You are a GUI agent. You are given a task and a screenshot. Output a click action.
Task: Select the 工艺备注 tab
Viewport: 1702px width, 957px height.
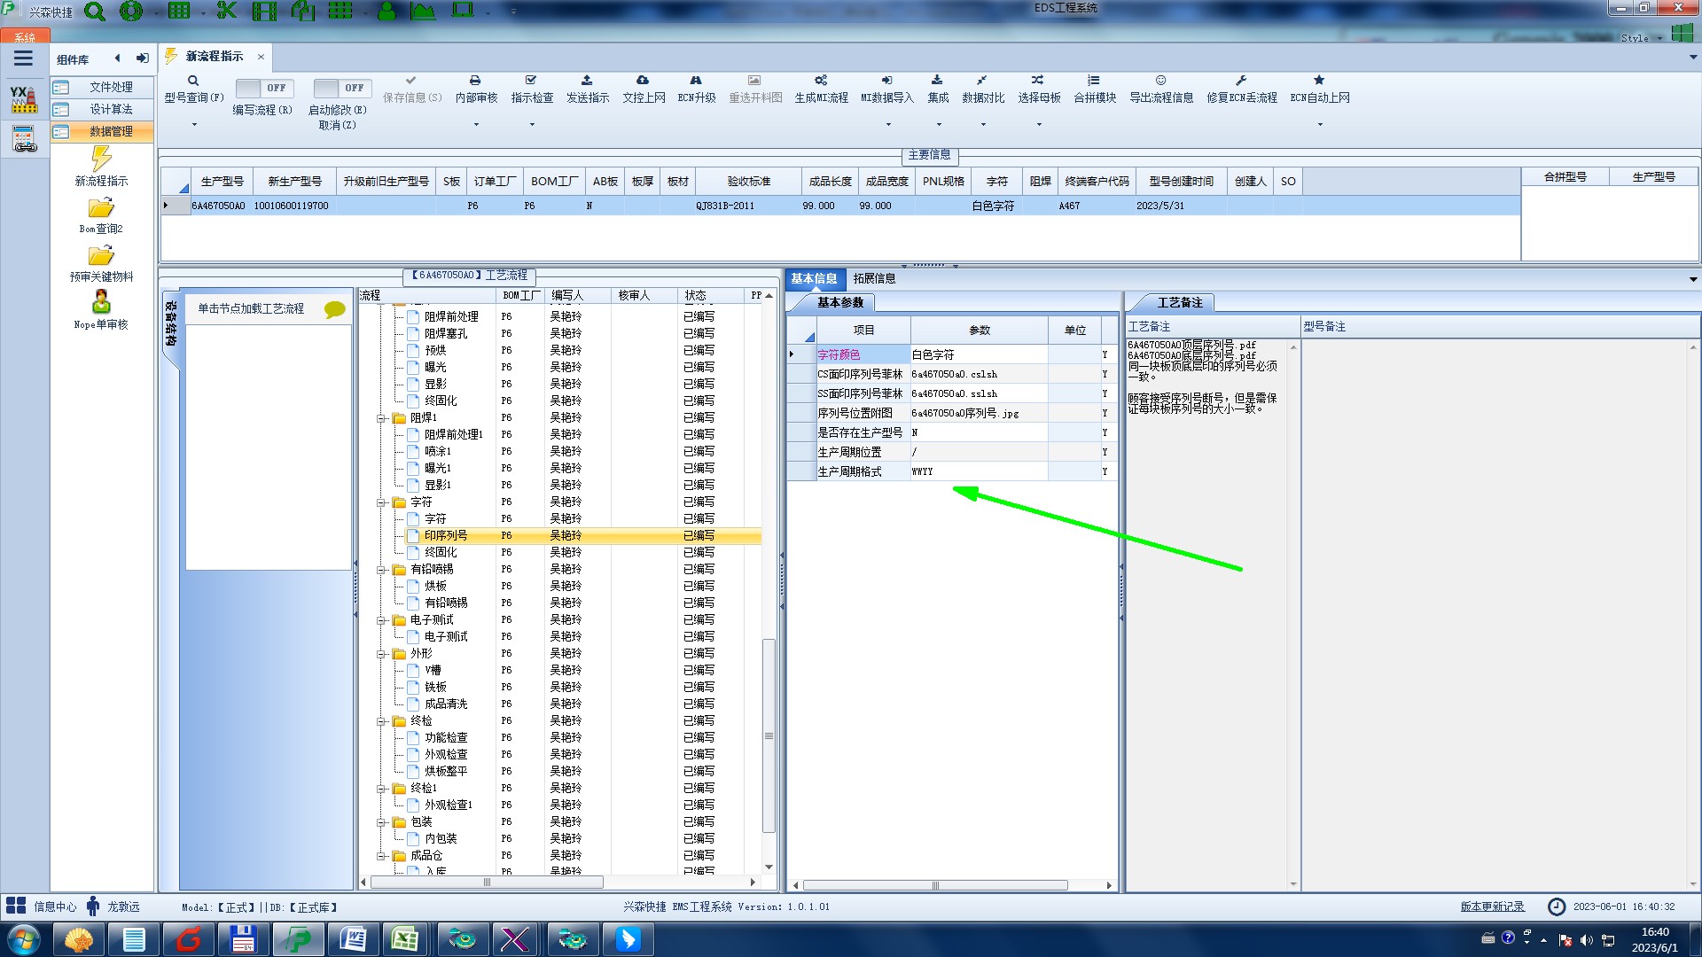(x=1179, y=302)
